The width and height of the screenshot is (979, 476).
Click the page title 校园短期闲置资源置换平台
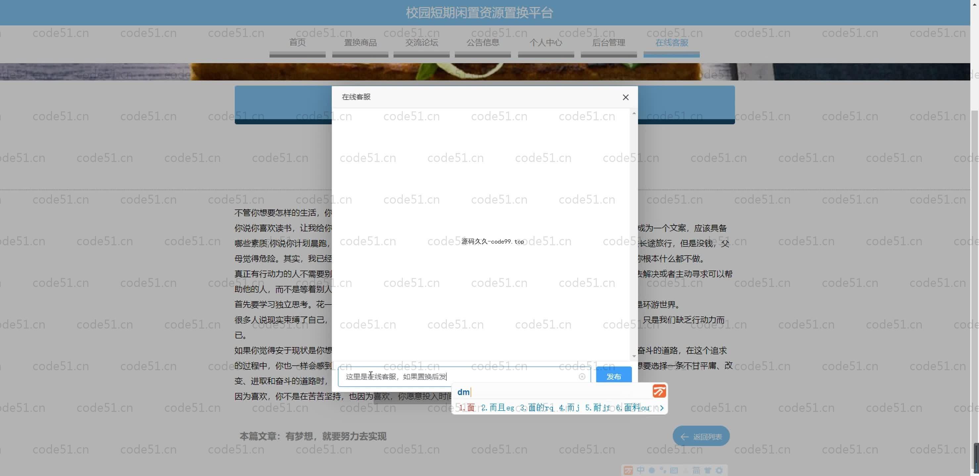[479, 13]
